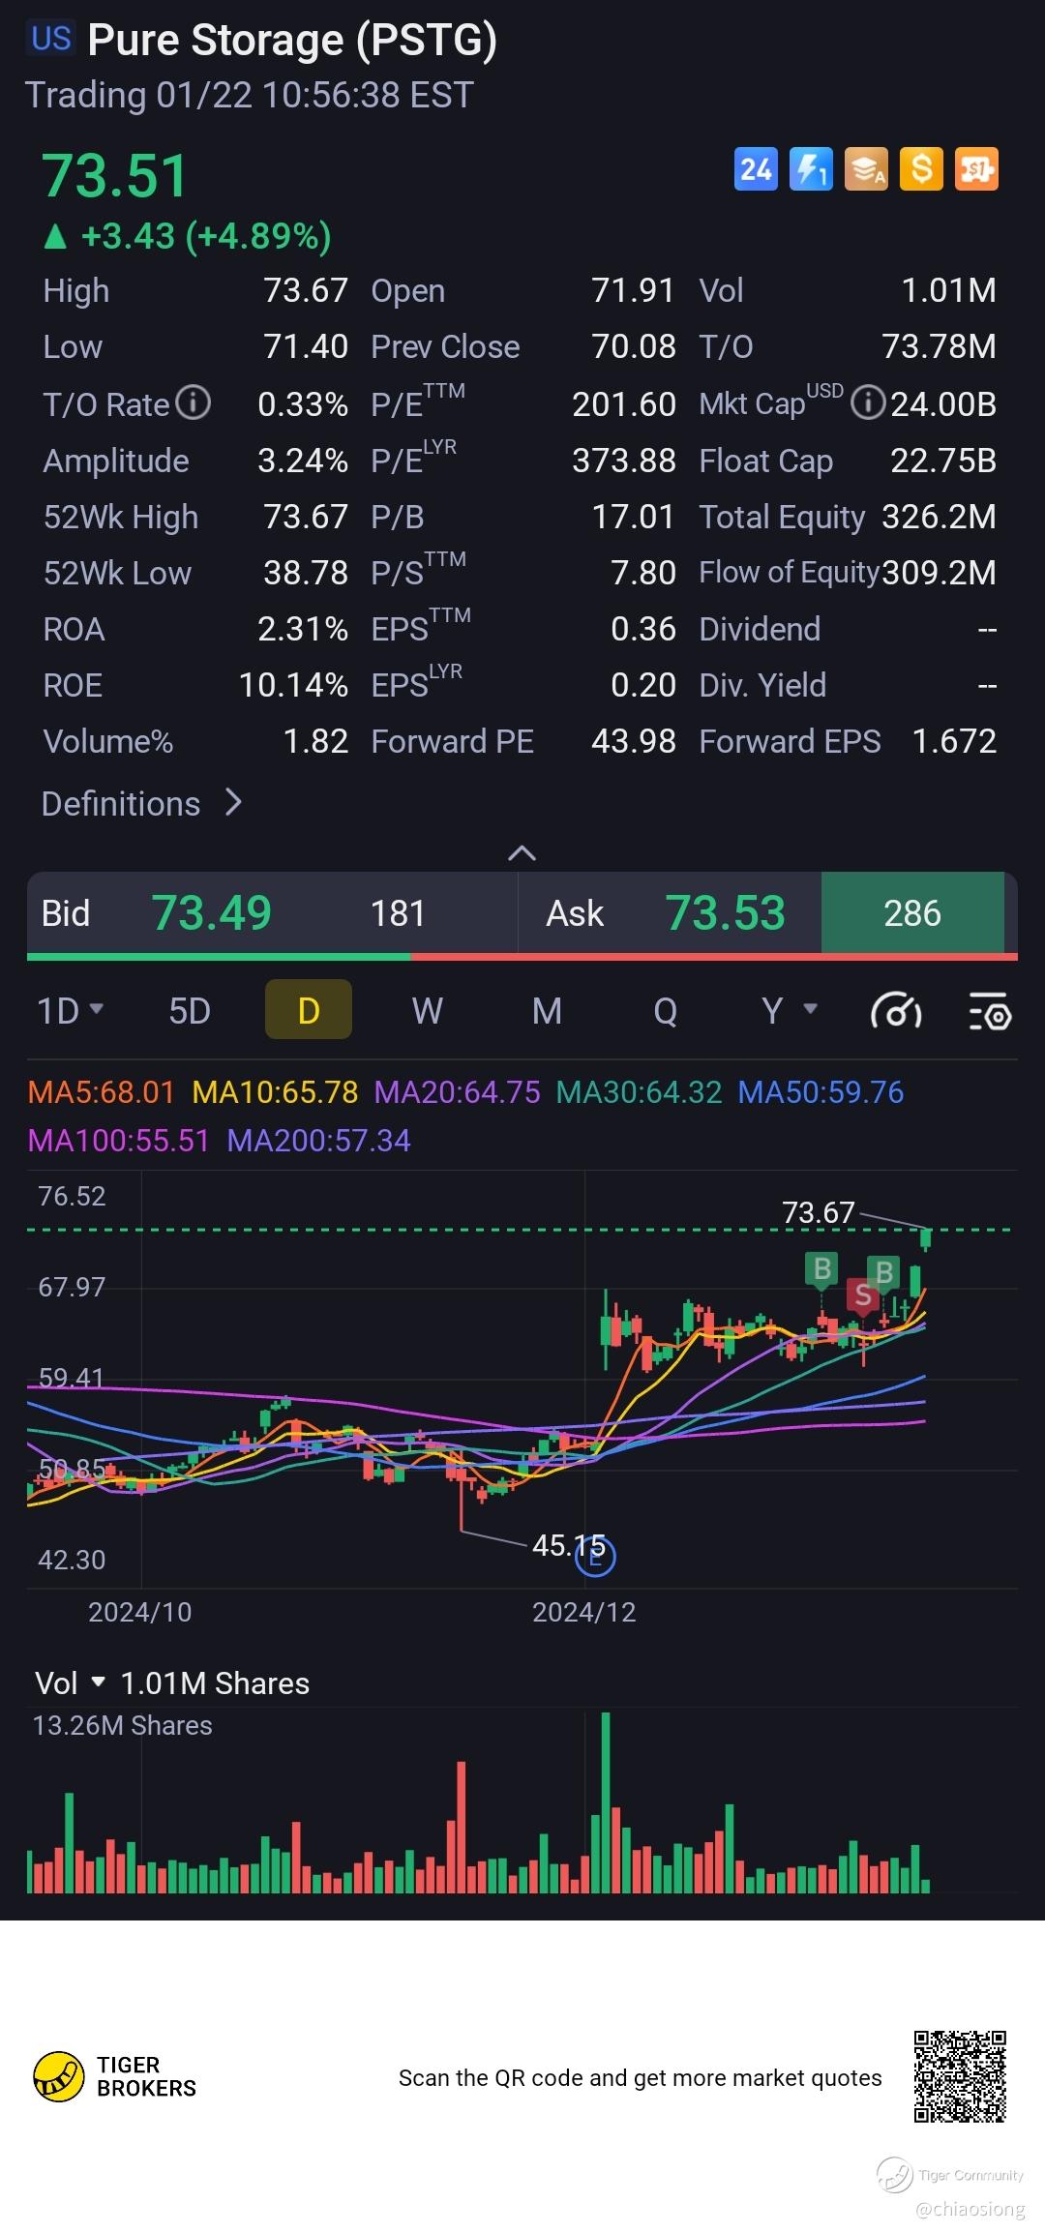
Task: Tap the lightning bolt quick-trade icon
Action: click(811, 169)
